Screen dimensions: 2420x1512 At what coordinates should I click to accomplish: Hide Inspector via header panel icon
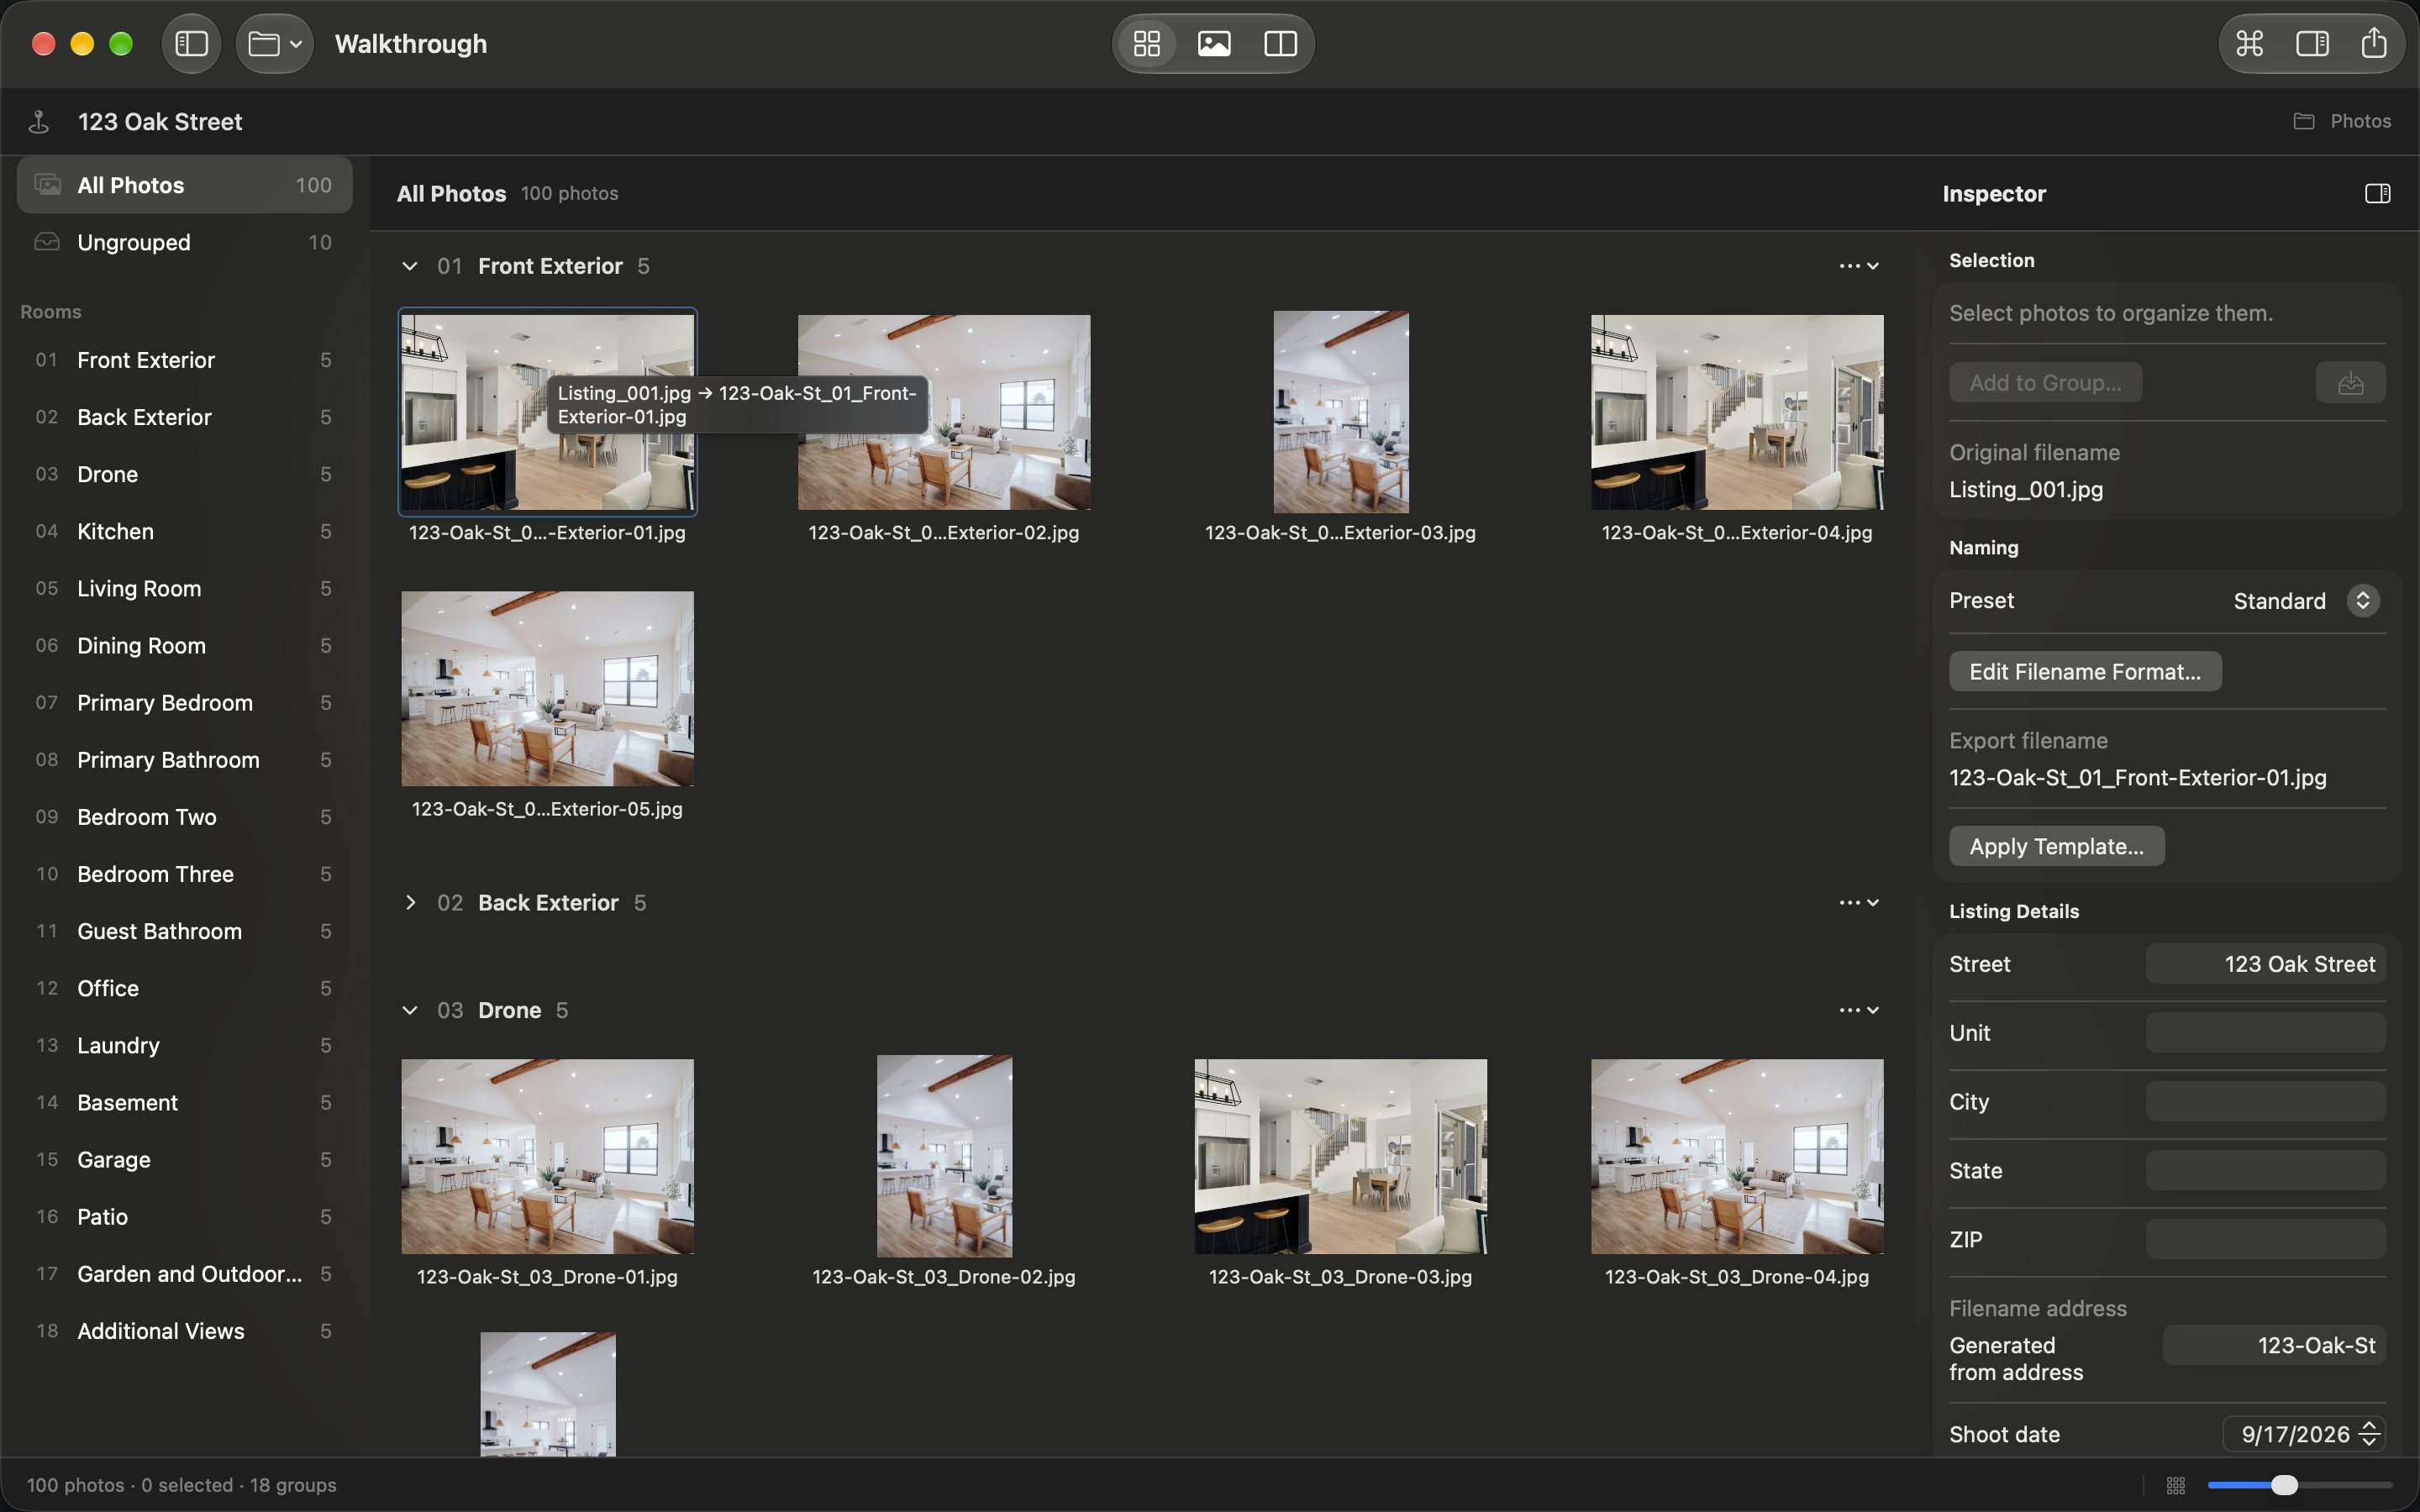tap(2378, 194)
